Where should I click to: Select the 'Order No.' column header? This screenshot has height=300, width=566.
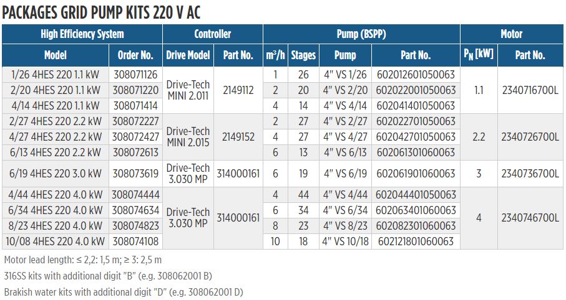point(135,55)
